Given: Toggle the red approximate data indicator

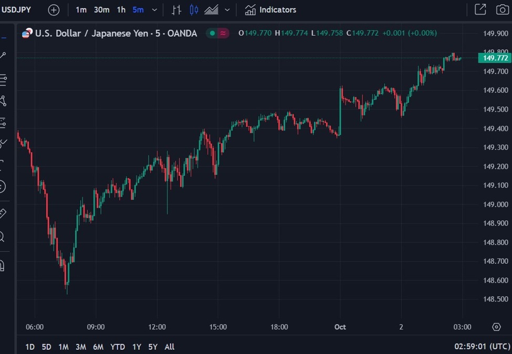Looking at the screenshot, I should [224, 34].
